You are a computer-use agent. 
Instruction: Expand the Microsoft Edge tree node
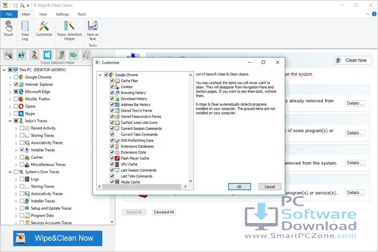click(x=10, y=92)
